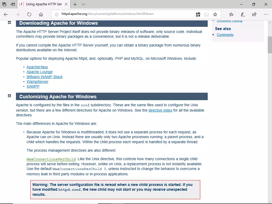Select the Using Apache HTTP Ser tab

44,4
